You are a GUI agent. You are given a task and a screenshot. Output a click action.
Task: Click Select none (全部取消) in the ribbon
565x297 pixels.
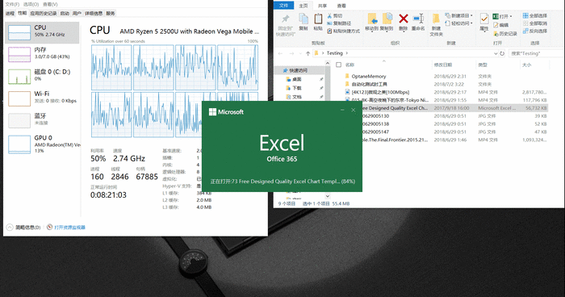(534, 23)
